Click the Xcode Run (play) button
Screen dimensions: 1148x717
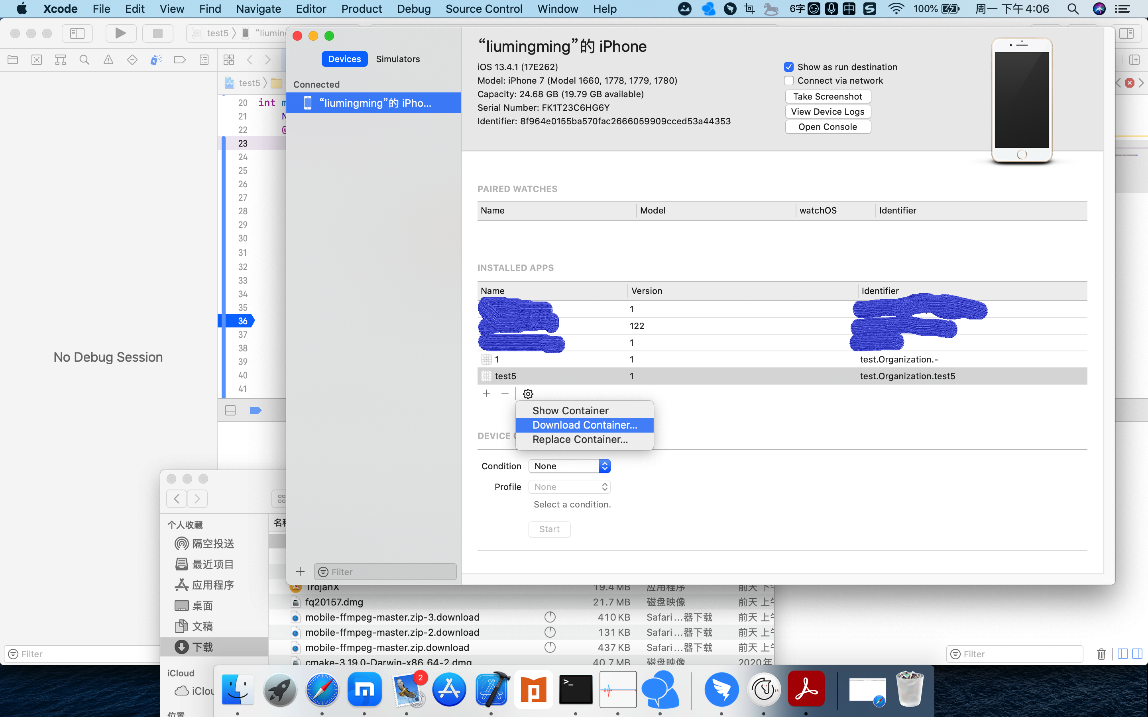(x=120, y=33)
